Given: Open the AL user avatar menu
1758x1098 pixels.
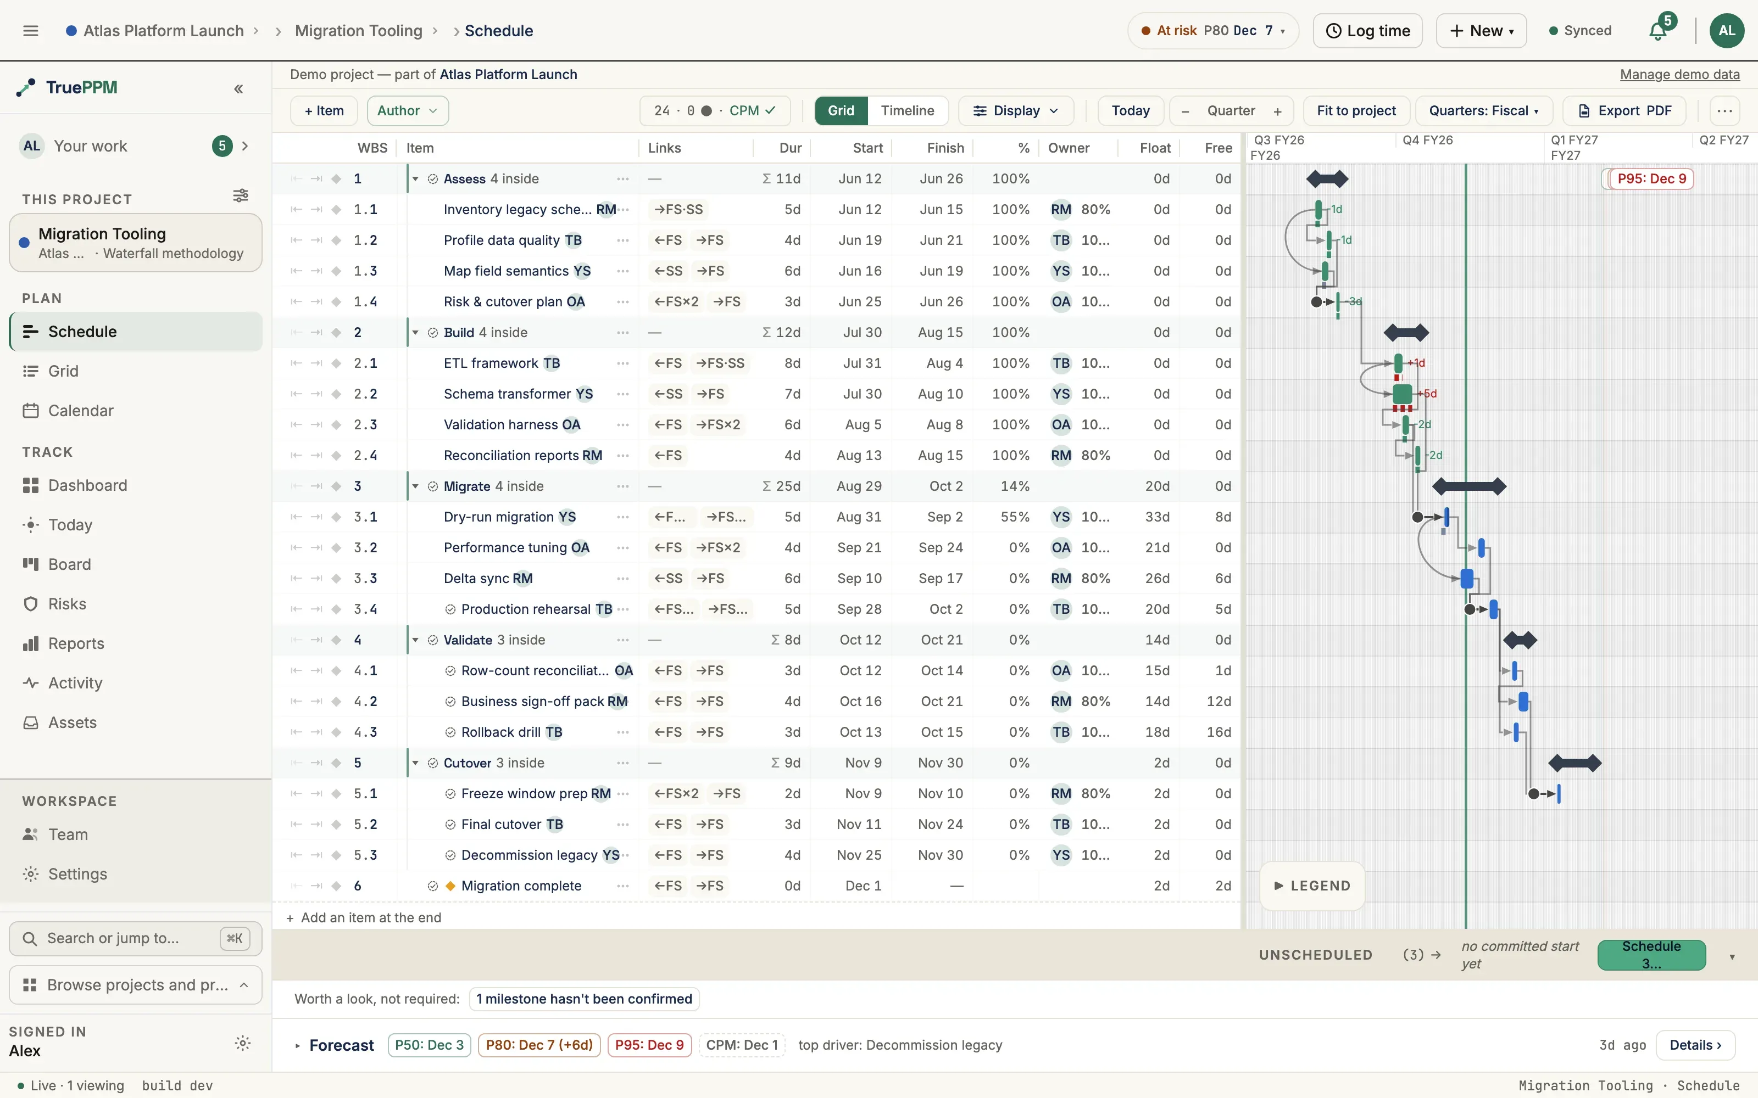Looking at the screenshot, I should [x=1727, y=31].
